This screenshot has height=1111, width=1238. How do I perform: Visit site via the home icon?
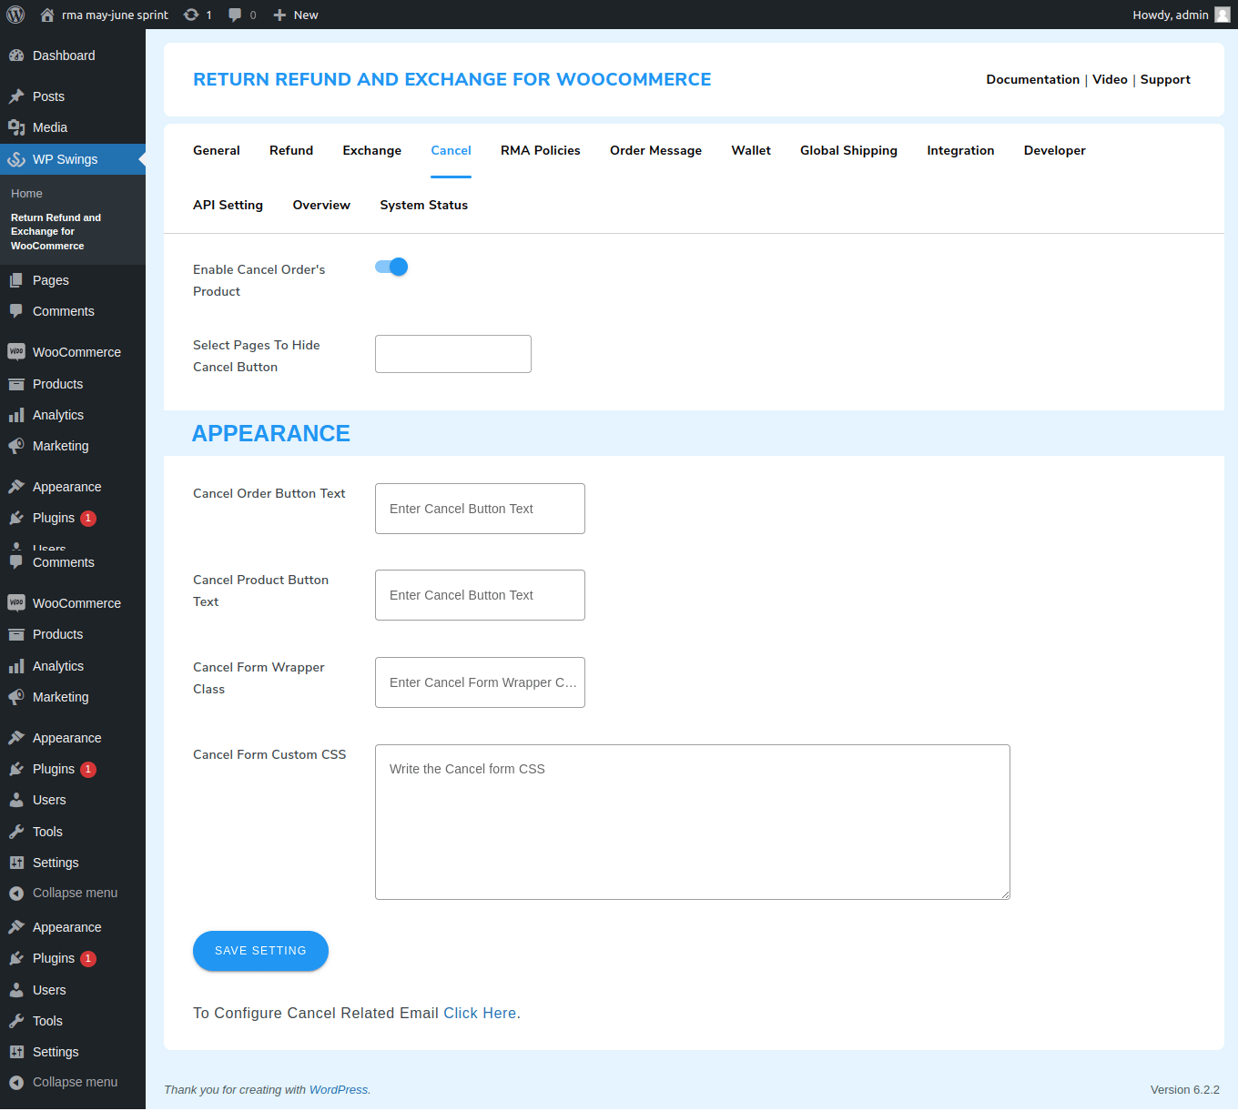tap(47, 15)
